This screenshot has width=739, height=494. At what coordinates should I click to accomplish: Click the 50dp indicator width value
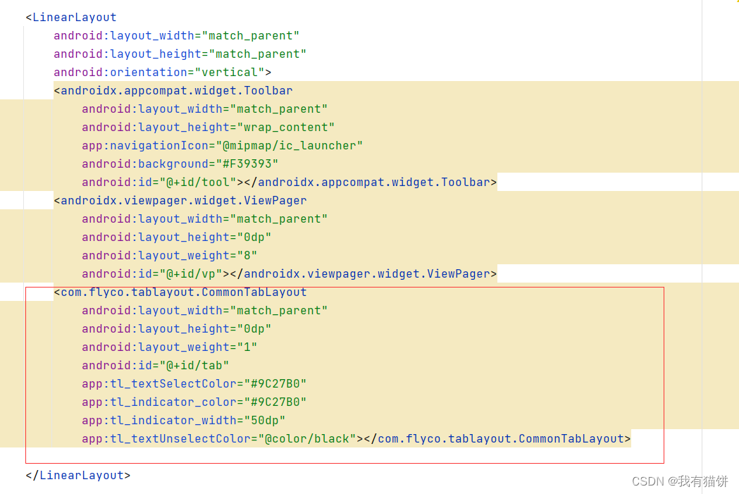click(x=266, y=420)
